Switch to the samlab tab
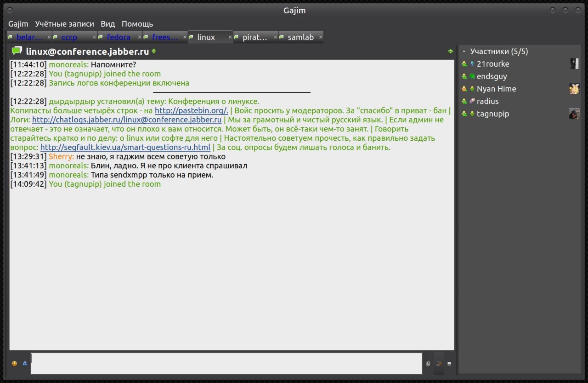This screenshot has width=588, height=383. coord(300,37)
